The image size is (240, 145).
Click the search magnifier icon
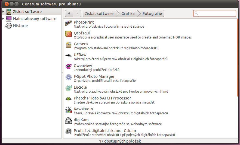(196, 14)
